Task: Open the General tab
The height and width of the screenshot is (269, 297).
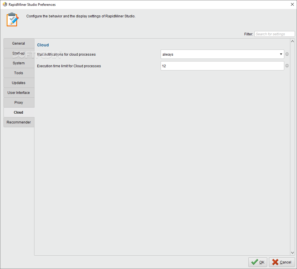Action: (19, 43)
